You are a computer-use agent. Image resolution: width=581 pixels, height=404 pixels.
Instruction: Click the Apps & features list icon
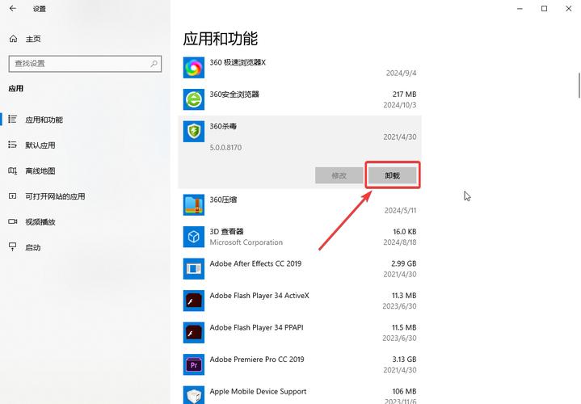[x=13, y=119]
